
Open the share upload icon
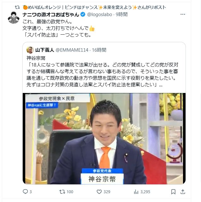[x=183, y=192]
